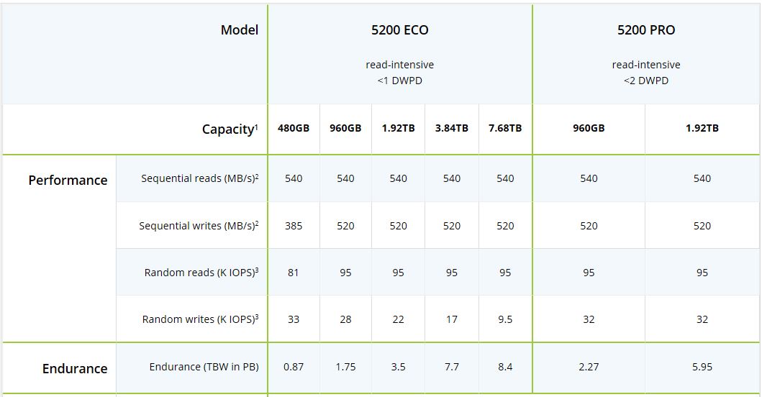762x397 pixels.
Task: Click the 9.5 random writes value
Action: [505, 319]
